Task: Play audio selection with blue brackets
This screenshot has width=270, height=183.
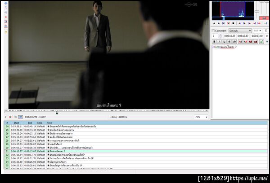Action: (x=224, y=23)
